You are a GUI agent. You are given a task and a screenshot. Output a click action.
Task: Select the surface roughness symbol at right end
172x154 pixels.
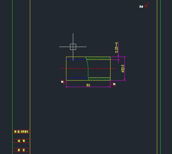tap(113, 85)
